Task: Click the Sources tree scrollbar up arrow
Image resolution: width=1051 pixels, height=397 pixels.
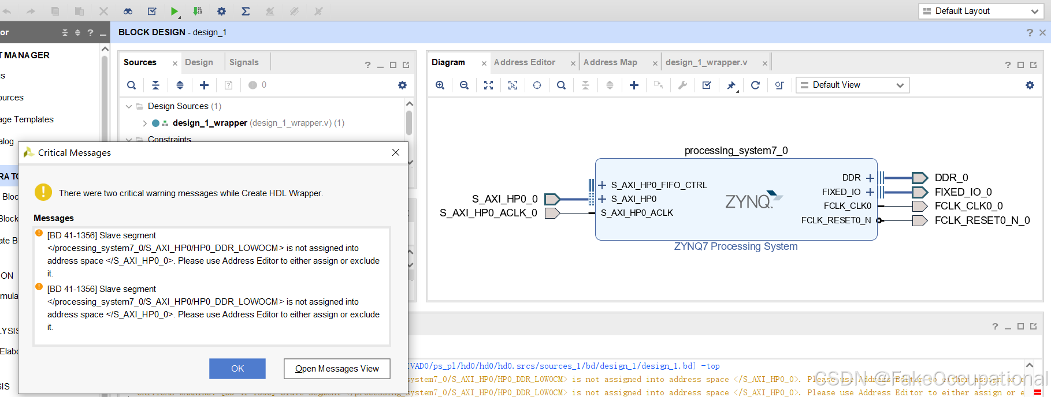Action: 410,104
